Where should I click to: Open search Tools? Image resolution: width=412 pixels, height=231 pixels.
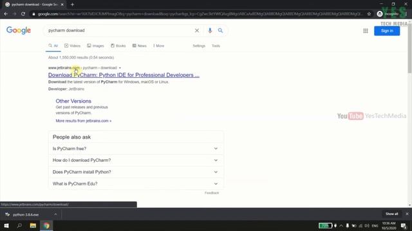pos(216,46)
